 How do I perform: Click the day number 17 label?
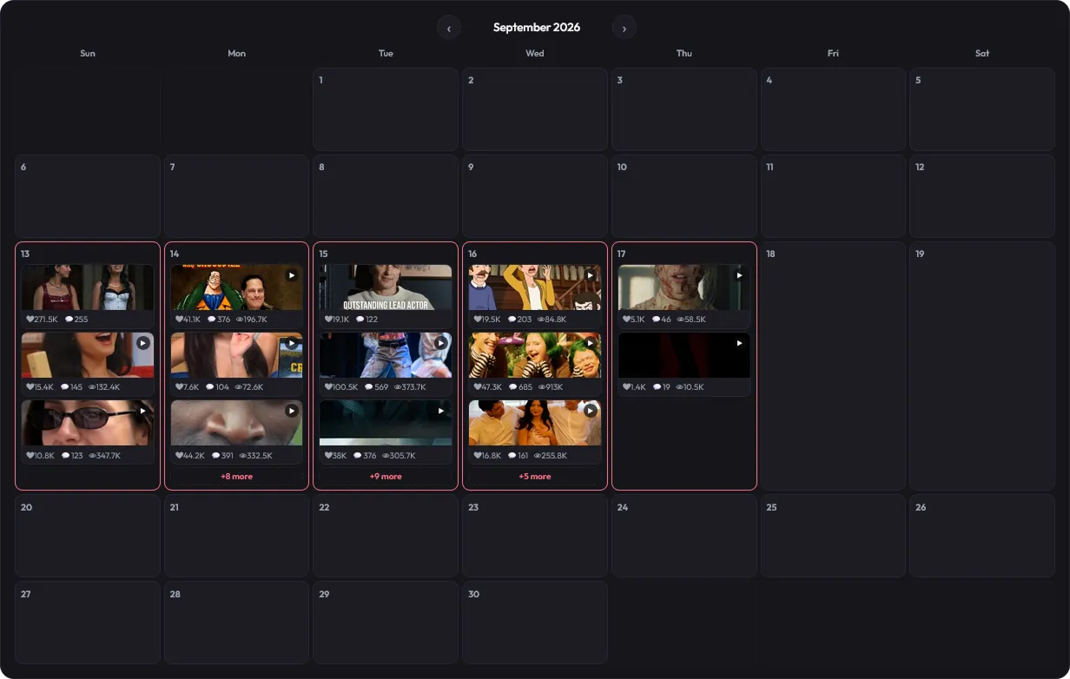pyautogui.click(x=622, y=254)
